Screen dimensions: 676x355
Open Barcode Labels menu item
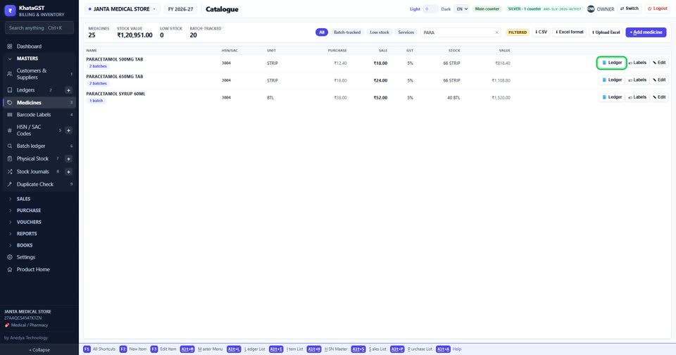click(x=39, y=115)
